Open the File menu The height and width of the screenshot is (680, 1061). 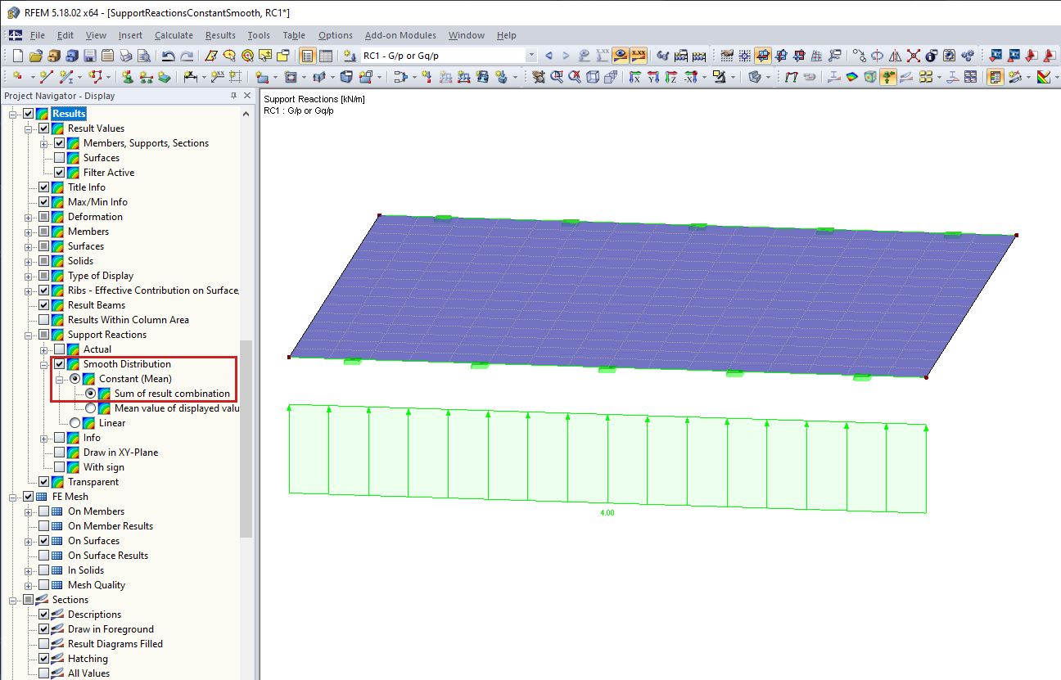[38, 35]
